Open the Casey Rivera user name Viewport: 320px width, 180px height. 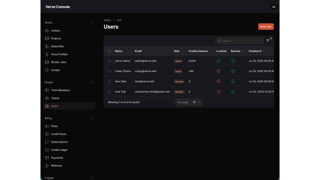[123, 71]
